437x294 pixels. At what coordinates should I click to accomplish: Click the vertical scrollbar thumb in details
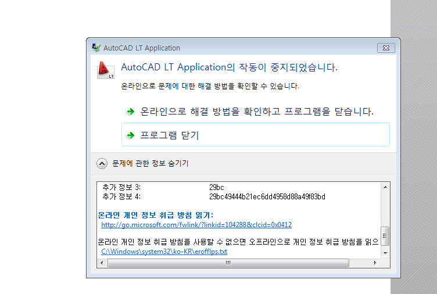[x=385, y=236]
